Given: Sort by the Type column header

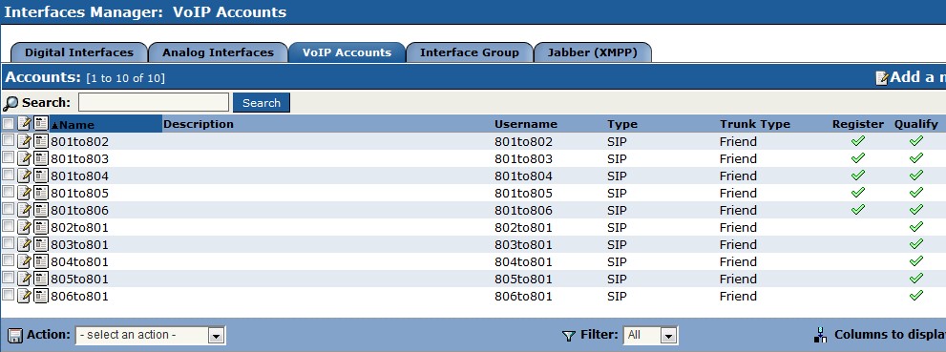Looking at the screenshot, I should pyautogui.click(x=622, y=124).
